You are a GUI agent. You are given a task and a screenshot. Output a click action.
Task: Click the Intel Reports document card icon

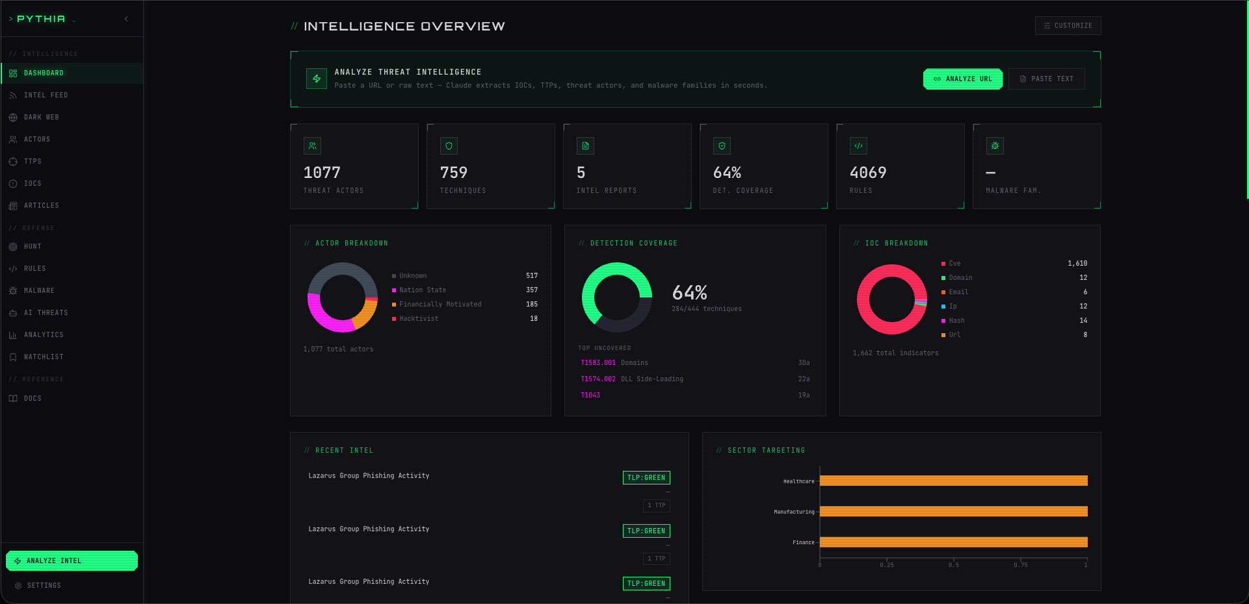tap(585, 145)
